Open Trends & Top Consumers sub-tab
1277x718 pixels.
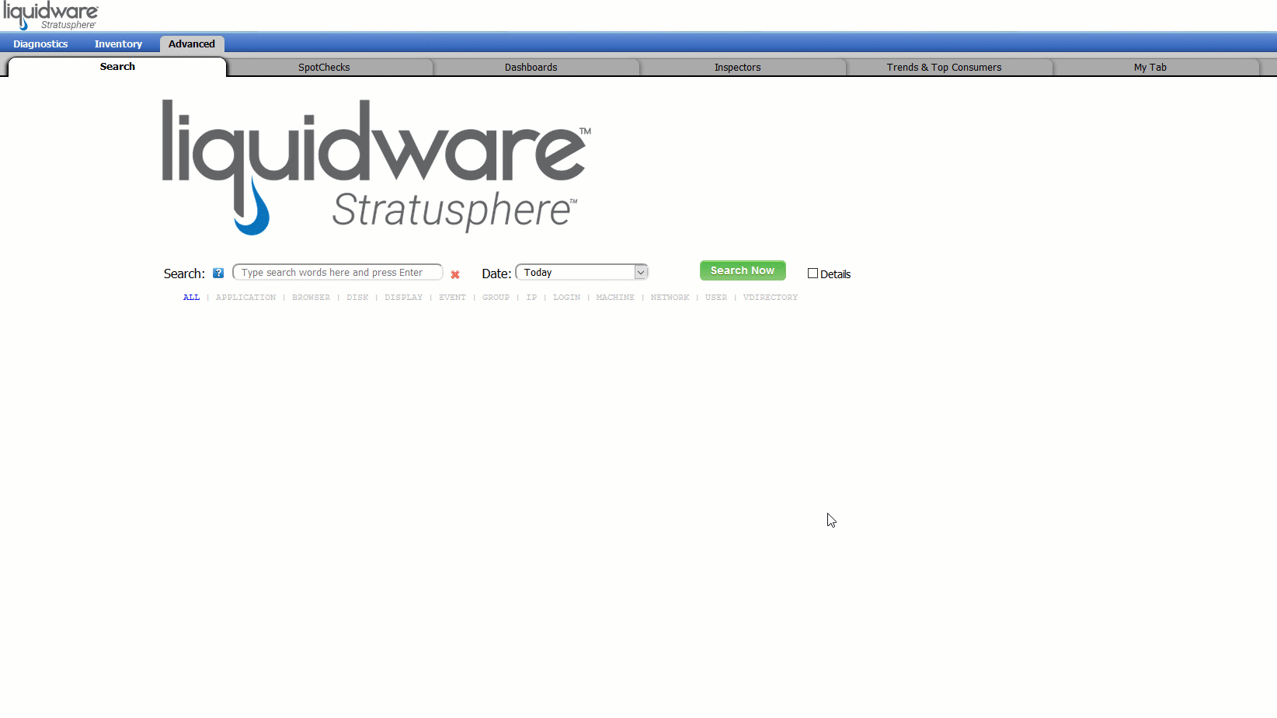point(945,68)
